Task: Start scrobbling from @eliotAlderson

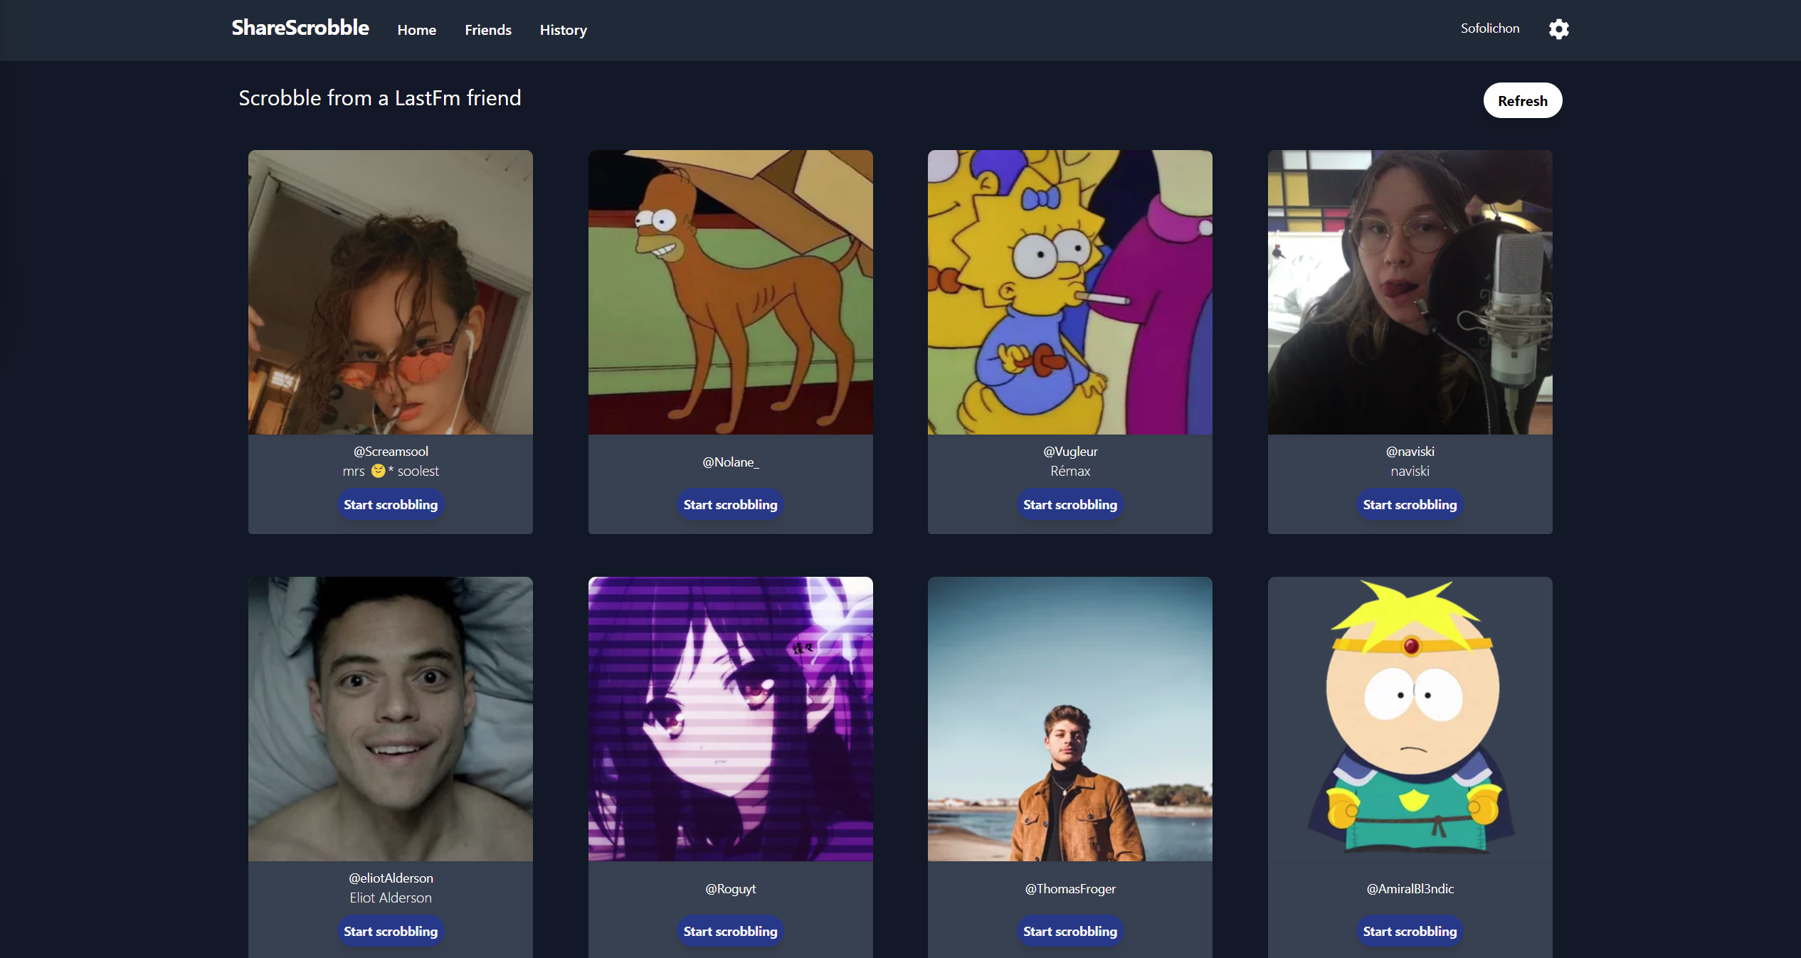Action: [391, 931]
